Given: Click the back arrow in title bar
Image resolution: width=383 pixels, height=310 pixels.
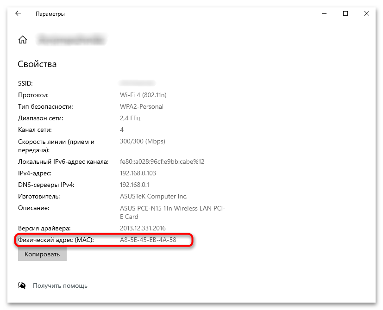Looking at the screenshot, I should click(x=18, y=14).
